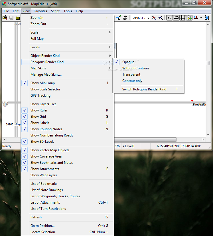Toggle Show Bookmarks and Notes option

[x=67, y=163]
